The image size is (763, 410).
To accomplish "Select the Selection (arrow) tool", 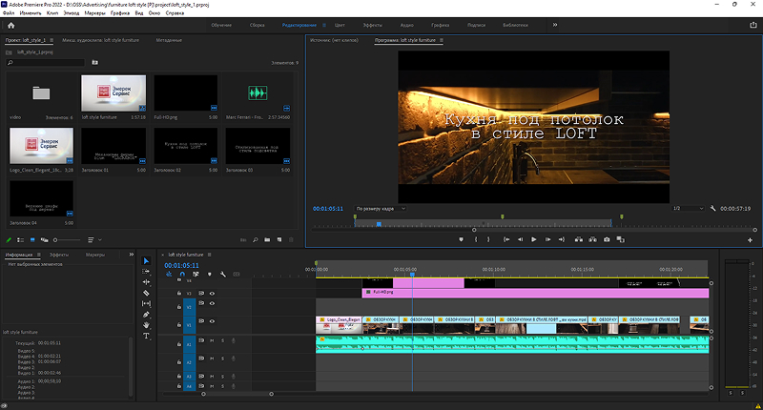I will pyautogui.click(x=146, y=261).
